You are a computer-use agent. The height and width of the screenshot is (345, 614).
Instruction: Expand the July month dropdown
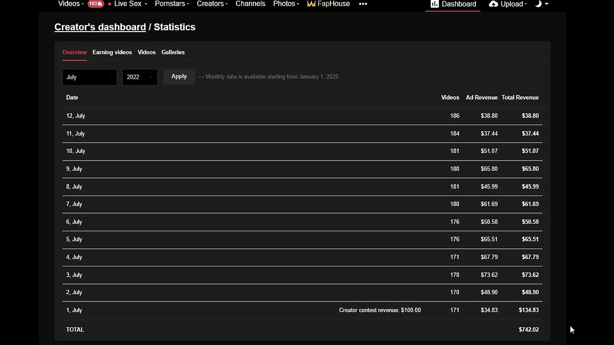tap(89, 77)
